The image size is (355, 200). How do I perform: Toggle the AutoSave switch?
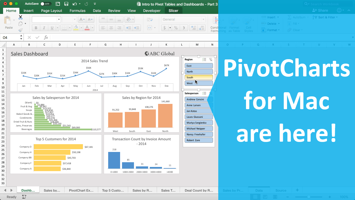tap(45, 4)
